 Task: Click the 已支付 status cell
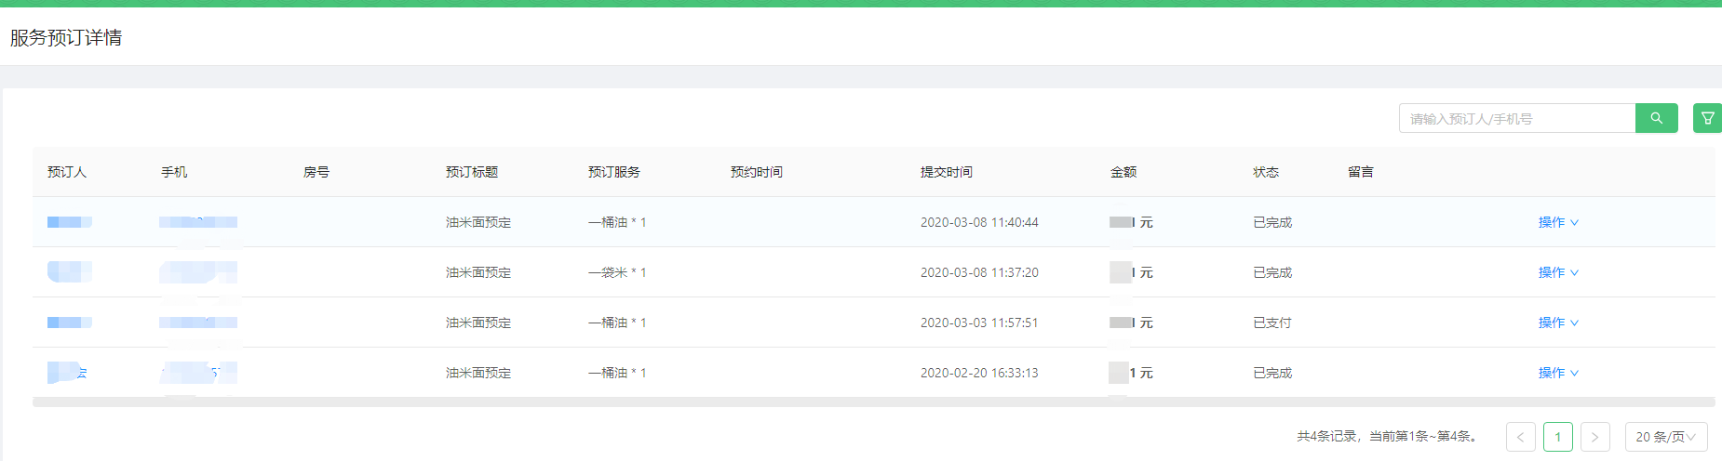[1271, 323]
